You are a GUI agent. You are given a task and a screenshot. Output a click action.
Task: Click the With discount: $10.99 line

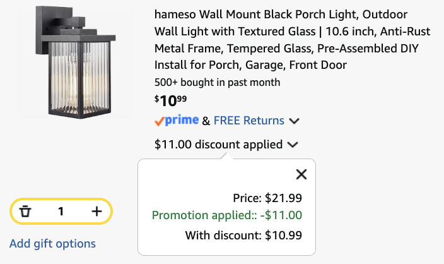pyautogui.click(x=243, y=236)
